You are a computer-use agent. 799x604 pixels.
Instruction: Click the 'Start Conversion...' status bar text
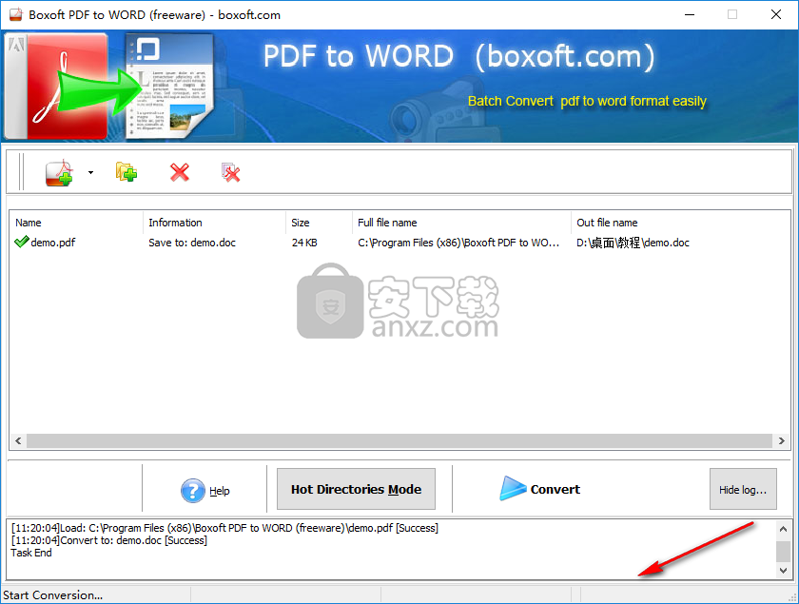(x=53, y=594)
